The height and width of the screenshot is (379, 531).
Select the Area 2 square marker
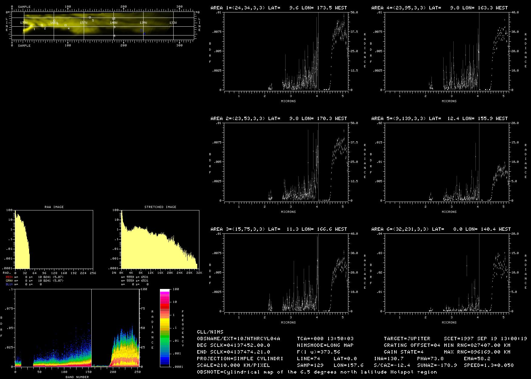click(42, 25)
